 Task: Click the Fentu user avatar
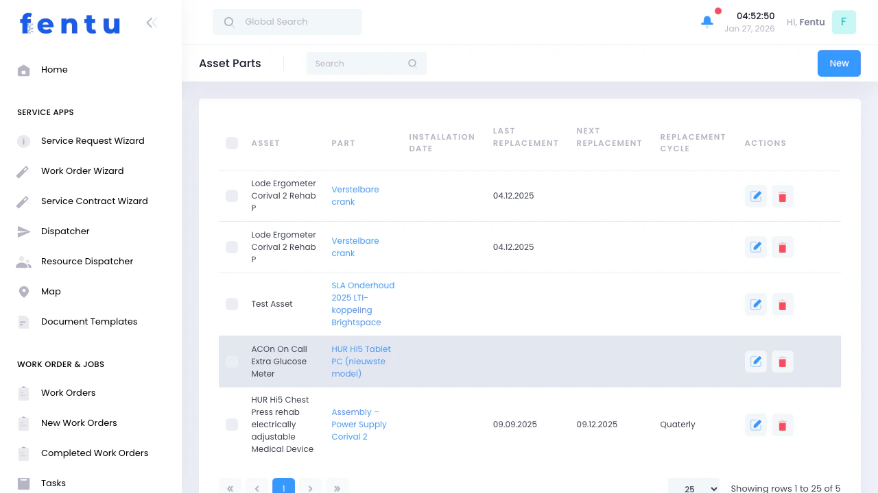(844, 22)
